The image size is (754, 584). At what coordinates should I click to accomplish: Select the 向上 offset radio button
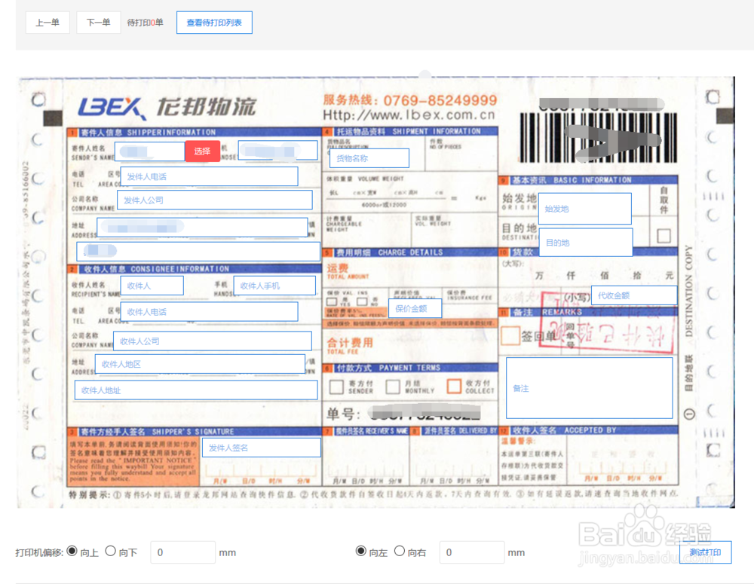(72, 551)
